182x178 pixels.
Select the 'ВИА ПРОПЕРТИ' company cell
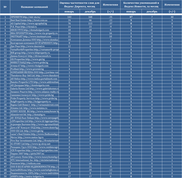pyautogui.click(x=34, y=33)
